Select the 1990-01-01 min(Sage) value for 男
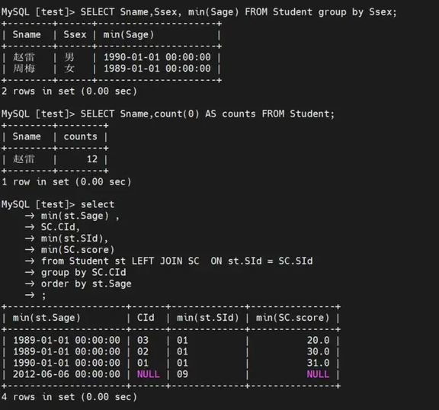This screenshot has height=410, width=439. [x=157, y=57]
